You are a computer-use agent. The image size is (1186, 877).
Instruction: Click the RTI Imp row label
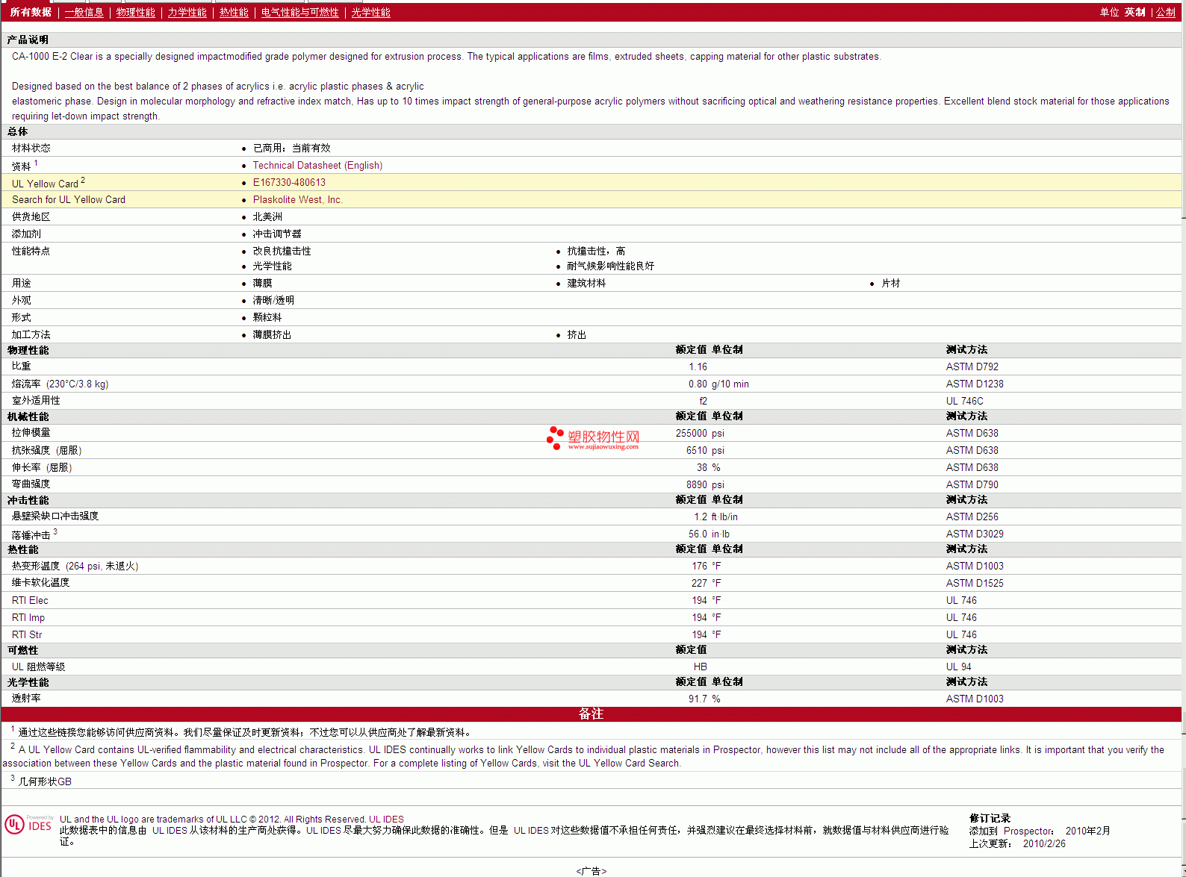click(28, 618)
